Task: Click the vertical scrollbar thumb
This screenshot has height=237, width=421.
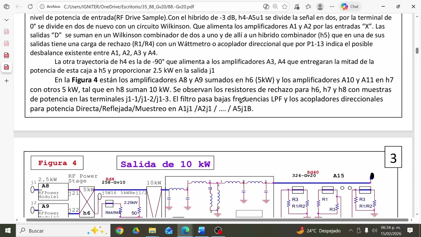Action: coord(417,50)
